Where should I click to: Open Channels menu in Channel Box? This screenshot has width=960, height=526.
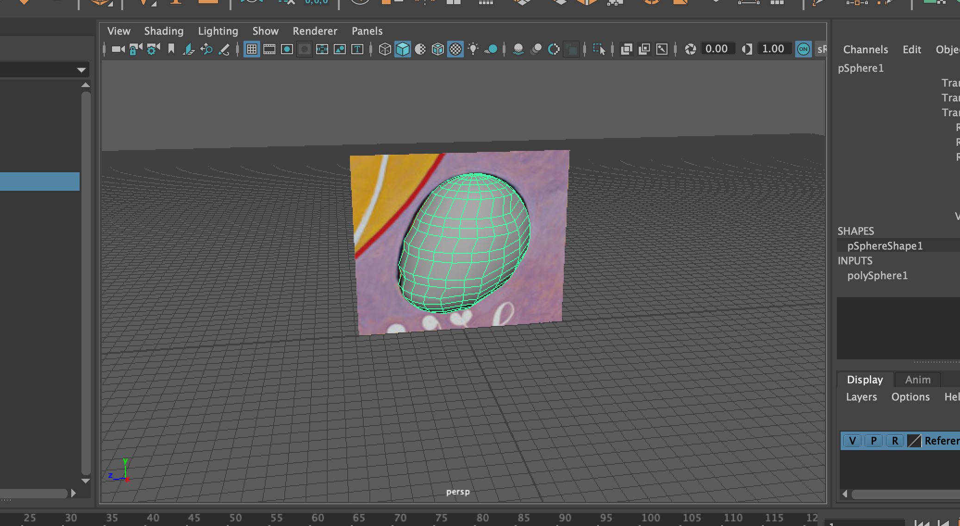click(x=866, y=50)
